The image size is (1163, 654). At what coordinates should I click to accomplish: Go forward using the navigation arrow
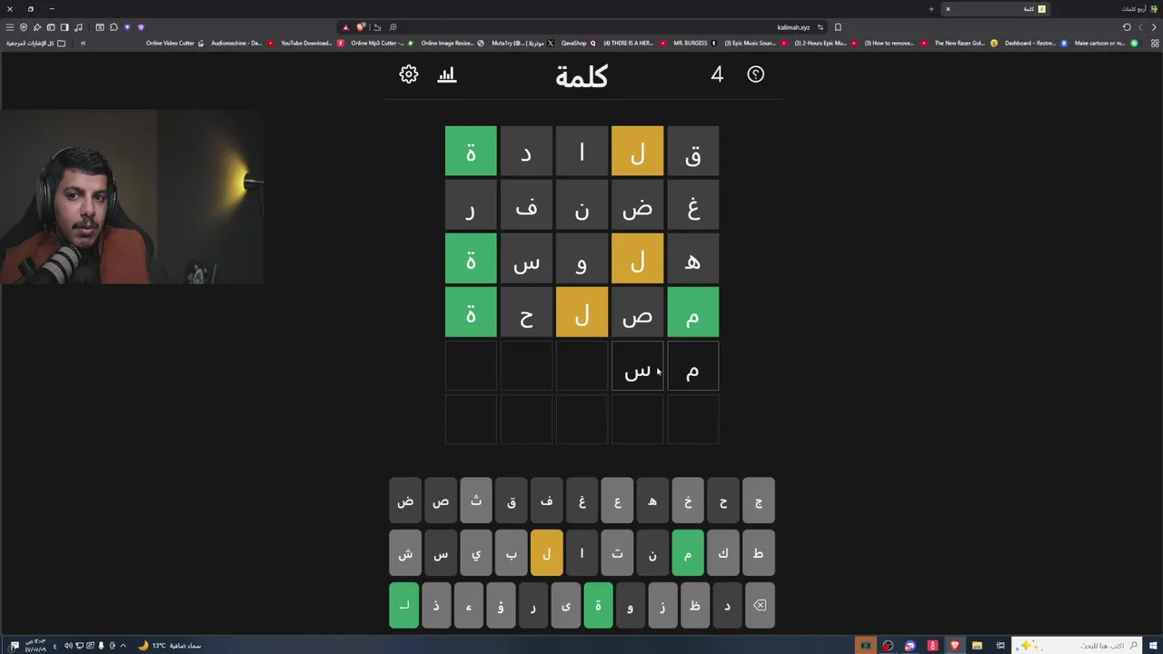point(1140,27)
